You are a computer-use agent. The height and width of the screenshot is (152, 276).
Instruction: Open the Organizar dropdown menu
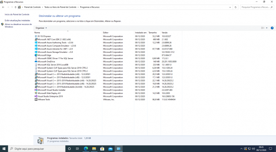[x=41, y=28]
